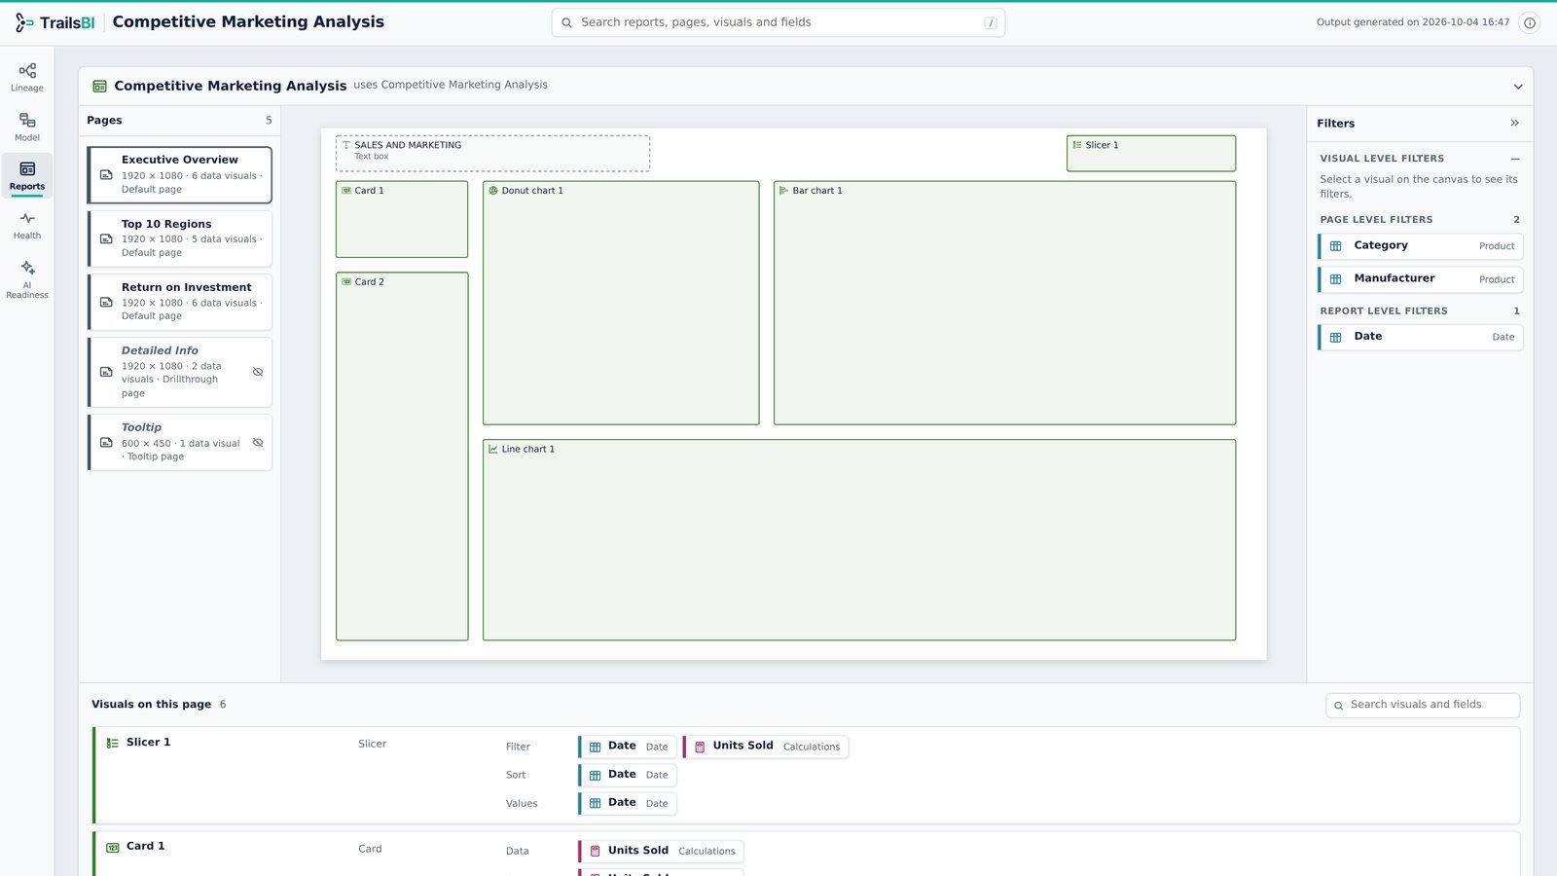Select the Card 1 visual on canvas
The image size is (1557, 876).
click(402, 219)
